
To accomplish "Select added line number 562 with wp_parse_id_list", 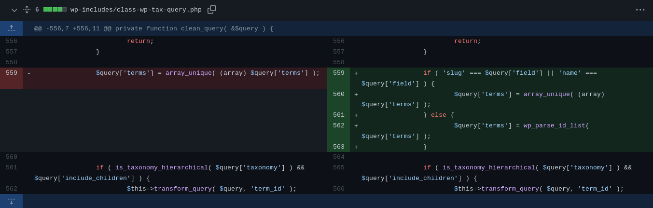I will tap(338, 126).
